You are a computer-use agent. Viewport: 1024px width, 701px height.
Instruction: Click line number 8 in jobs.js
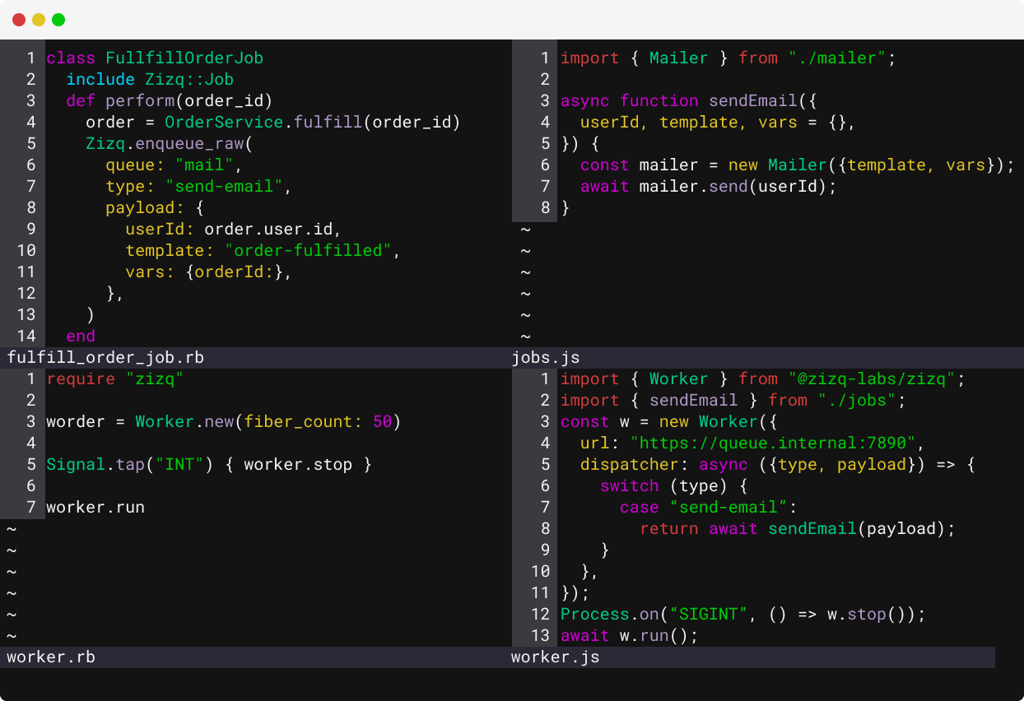[545, 207]
